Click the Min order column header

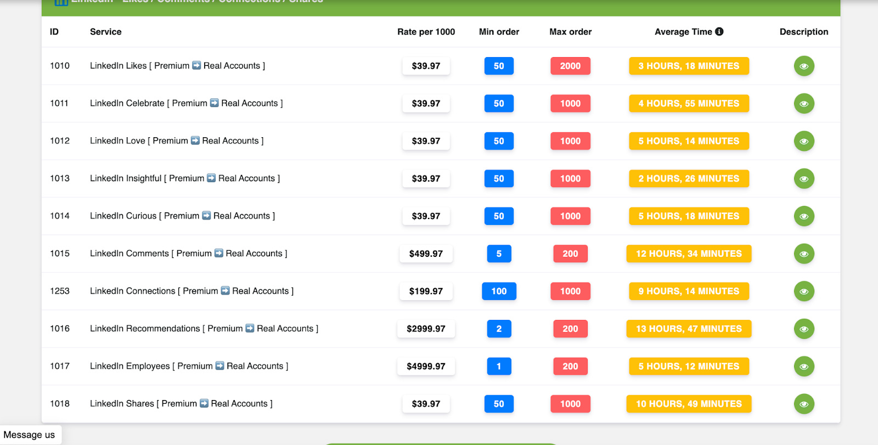click(x=499, y=32)
